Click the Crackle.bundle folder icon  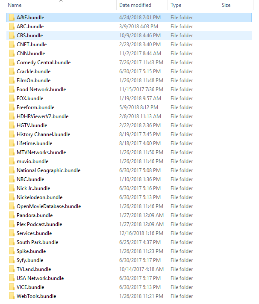pos(12,72)
